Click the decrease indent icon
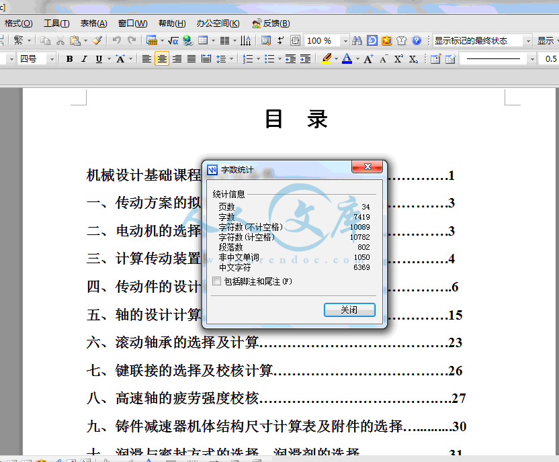The height and width of the screenshot is (462, 559). 290,59
